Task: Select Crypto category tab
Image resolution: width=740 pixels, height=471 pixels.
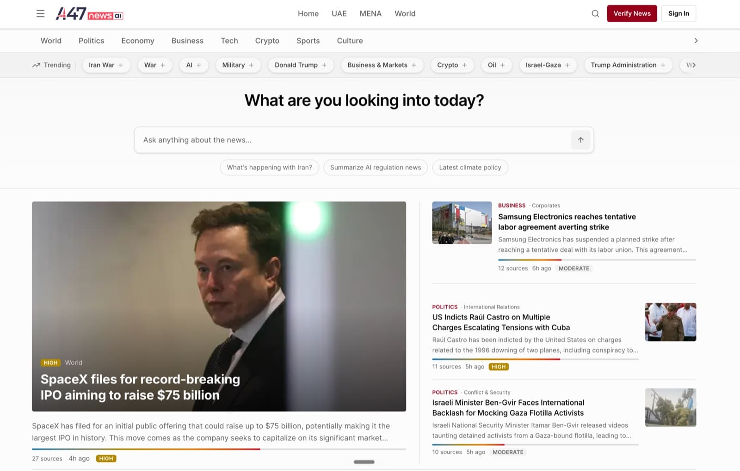Action: 267,41
